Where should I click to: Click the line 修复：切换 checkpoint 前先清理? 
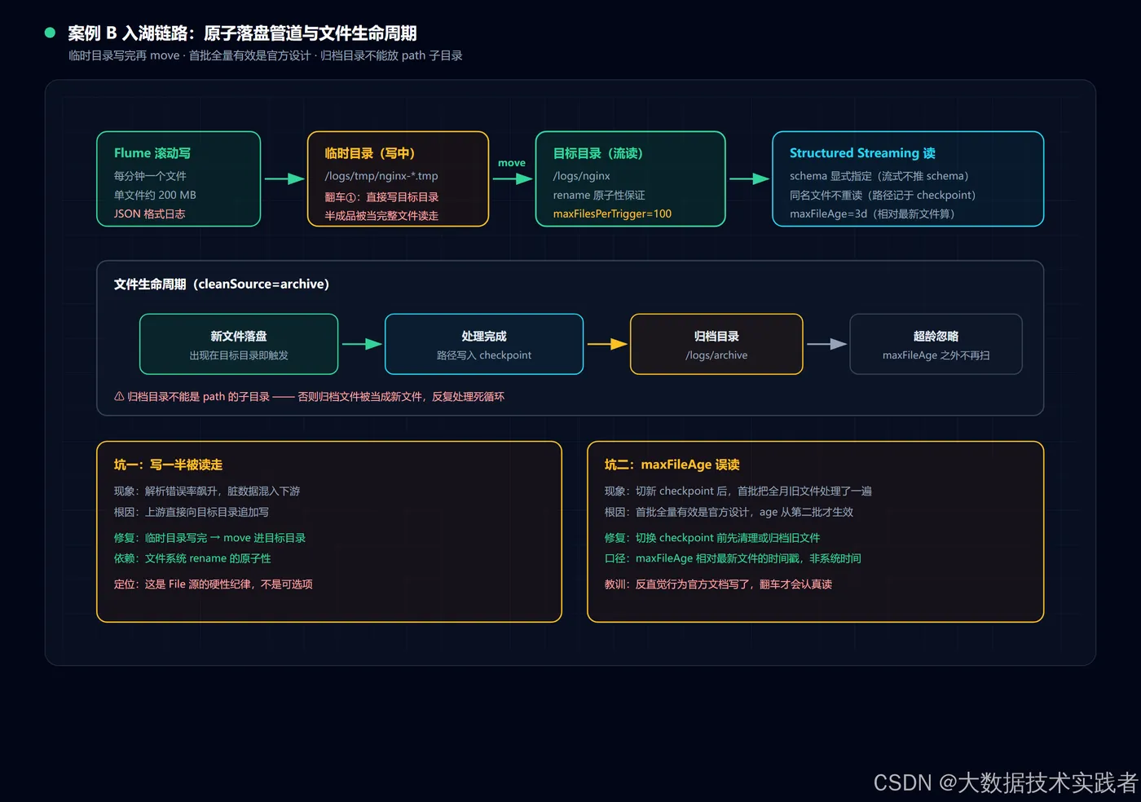[712, 538]
